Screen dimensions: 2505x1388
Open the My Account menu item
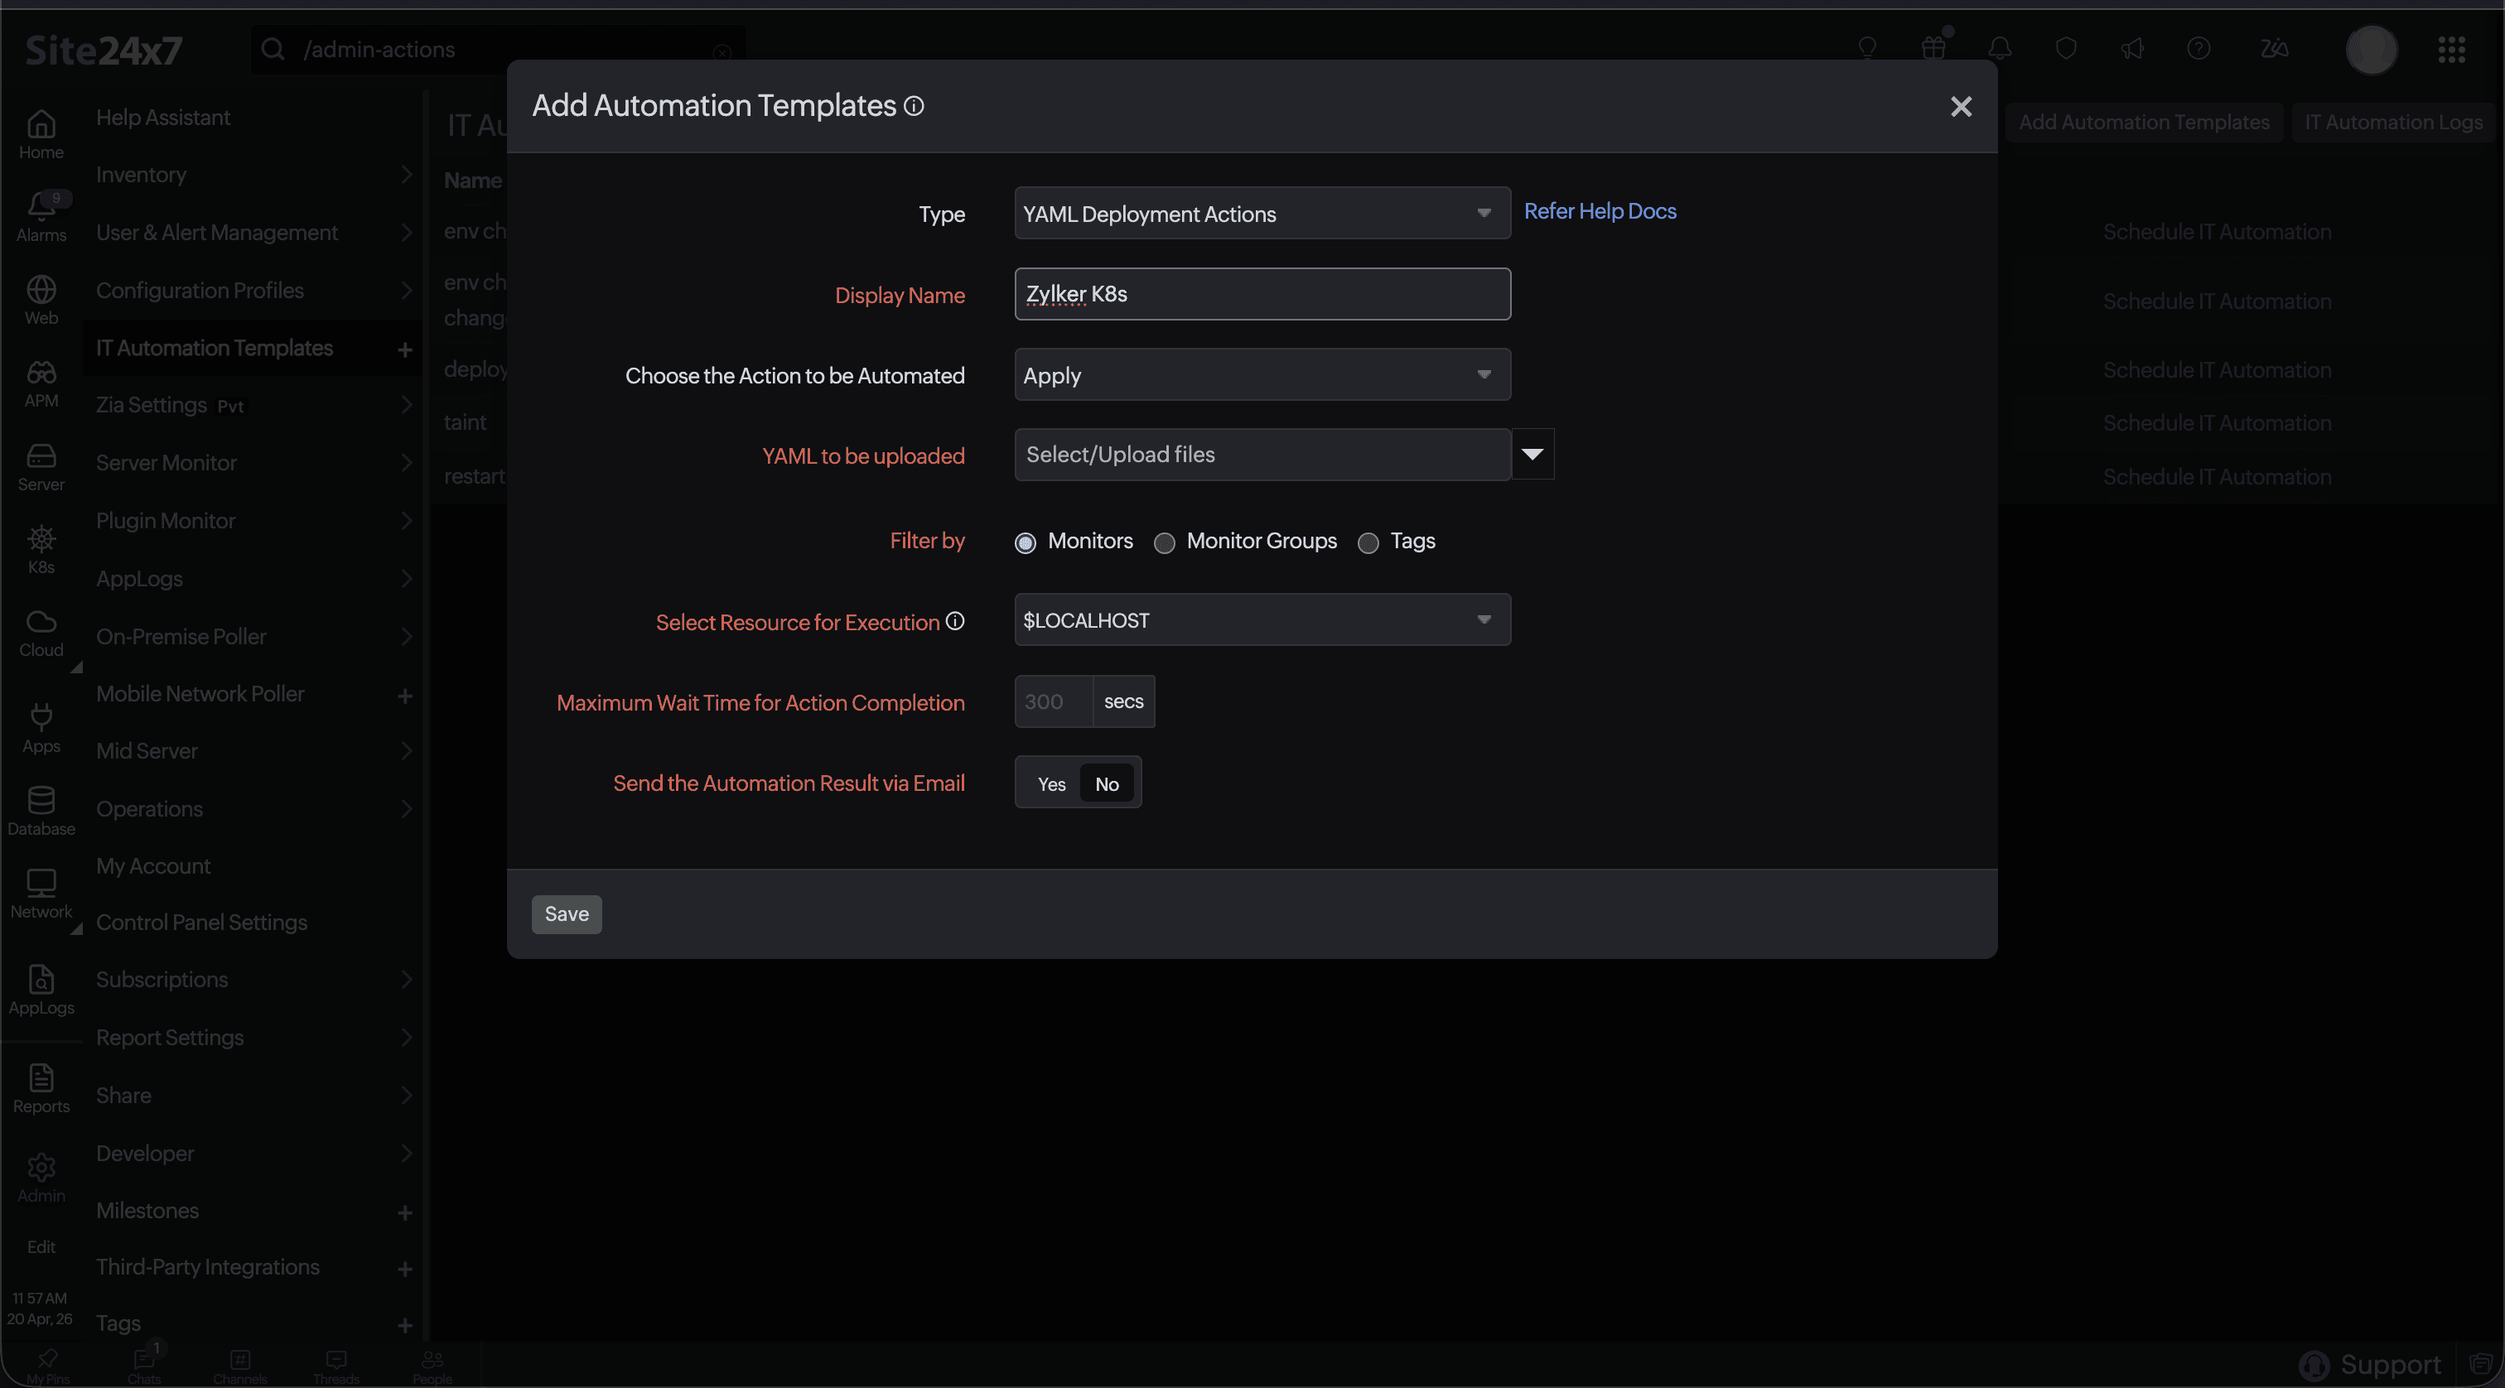click(153, 866)
